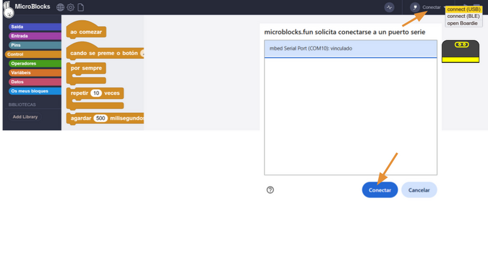The height and width of the screenshot is (274, 488).
Task: Click the 'repetir veces' block
Action: pos(95,98)
